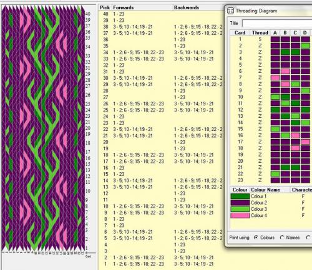Click the Threading Diagram window icon
Viewport: 312px width, 270px height.
pyautogui.click(x=230, y=11)
